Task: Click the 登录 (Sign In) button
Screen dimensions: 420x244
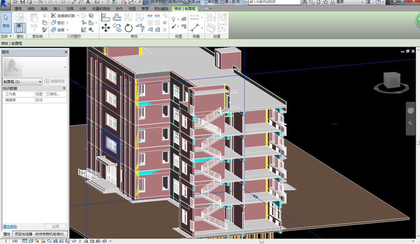Action: (x=340, y=2)
